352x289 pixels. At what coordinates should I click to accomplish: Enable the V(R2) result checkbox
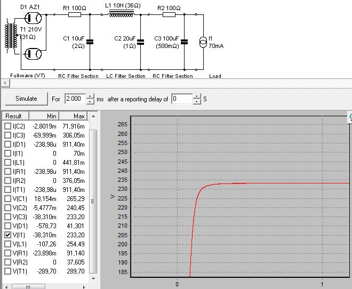7,262
